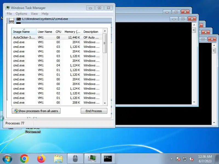Open the File menu in Task Manager
Viewport: 219px width, 164px height.
tap(9, 14)
